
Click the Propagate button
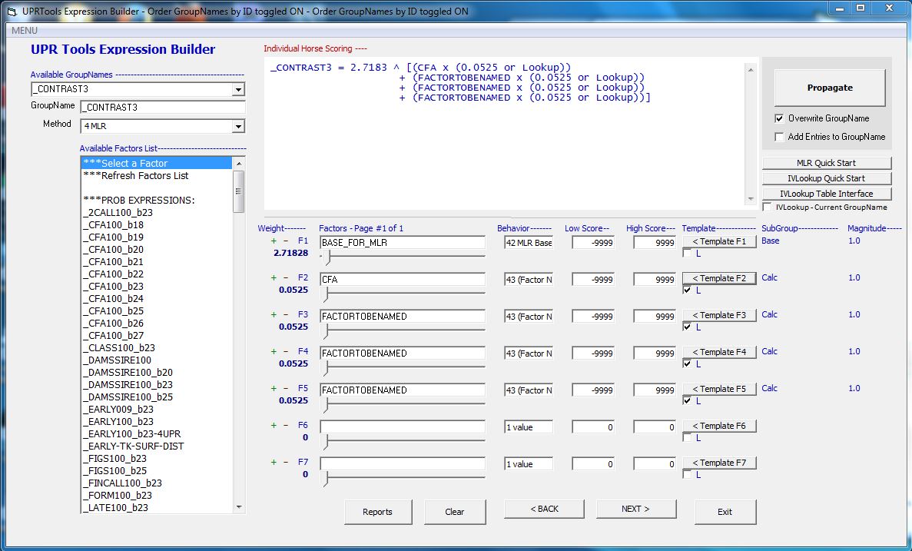(x=830, y=88)
